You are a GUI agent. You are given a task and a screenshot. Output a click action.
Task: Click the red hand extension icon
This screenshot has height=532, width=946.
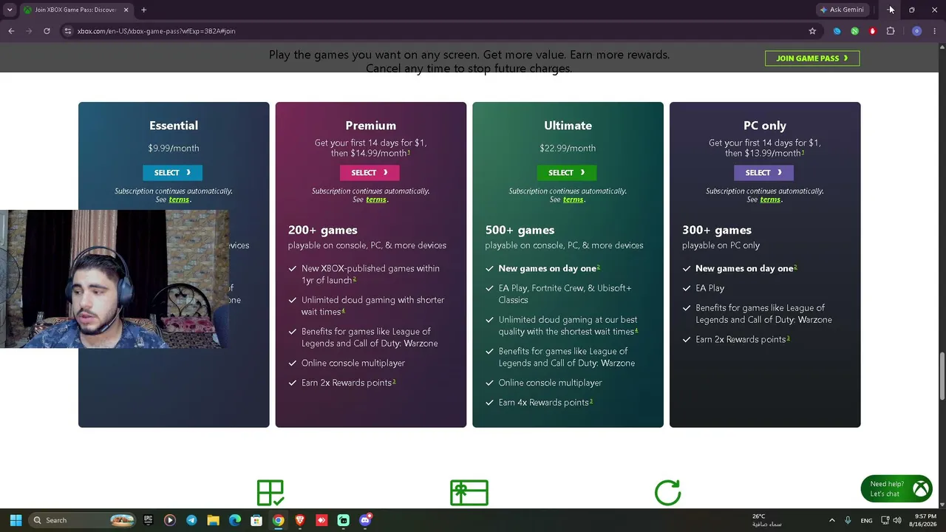pos(873,31)
